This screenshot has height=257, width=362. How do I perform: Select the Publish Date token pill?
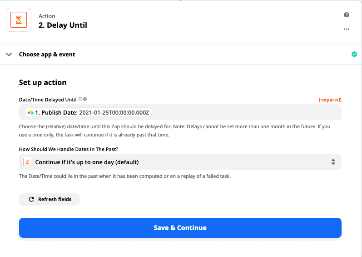point(89,112)
